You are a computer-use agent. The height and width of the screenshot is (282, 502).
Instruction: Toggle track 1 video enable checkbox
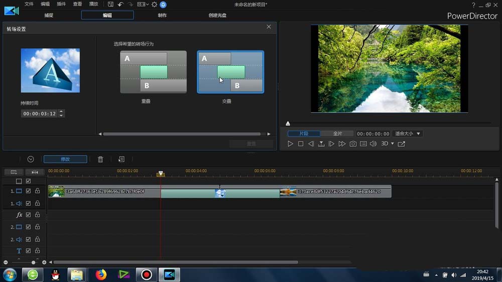28,191
